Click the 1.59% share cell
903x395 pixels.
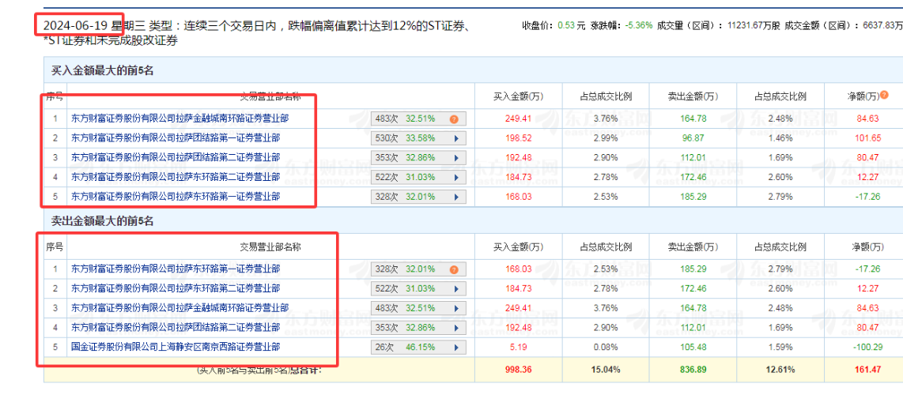click(780, 348)
